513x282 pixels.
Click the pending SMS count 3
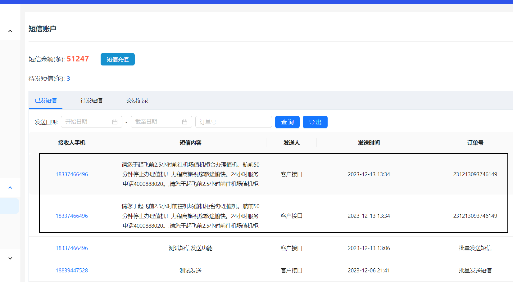69,79
